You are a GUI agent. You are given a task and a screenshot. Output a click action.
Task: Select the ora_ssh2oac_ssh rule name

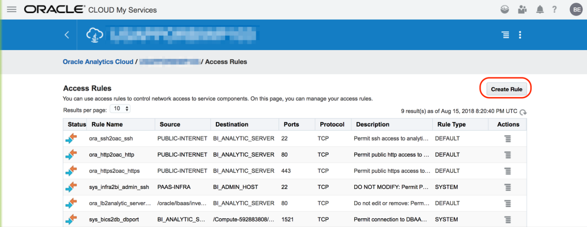point(111,138)
